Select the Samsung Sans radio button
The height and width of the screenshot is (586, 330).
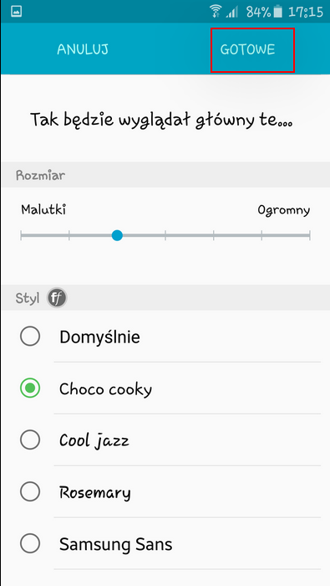click(x=30, y=544)
